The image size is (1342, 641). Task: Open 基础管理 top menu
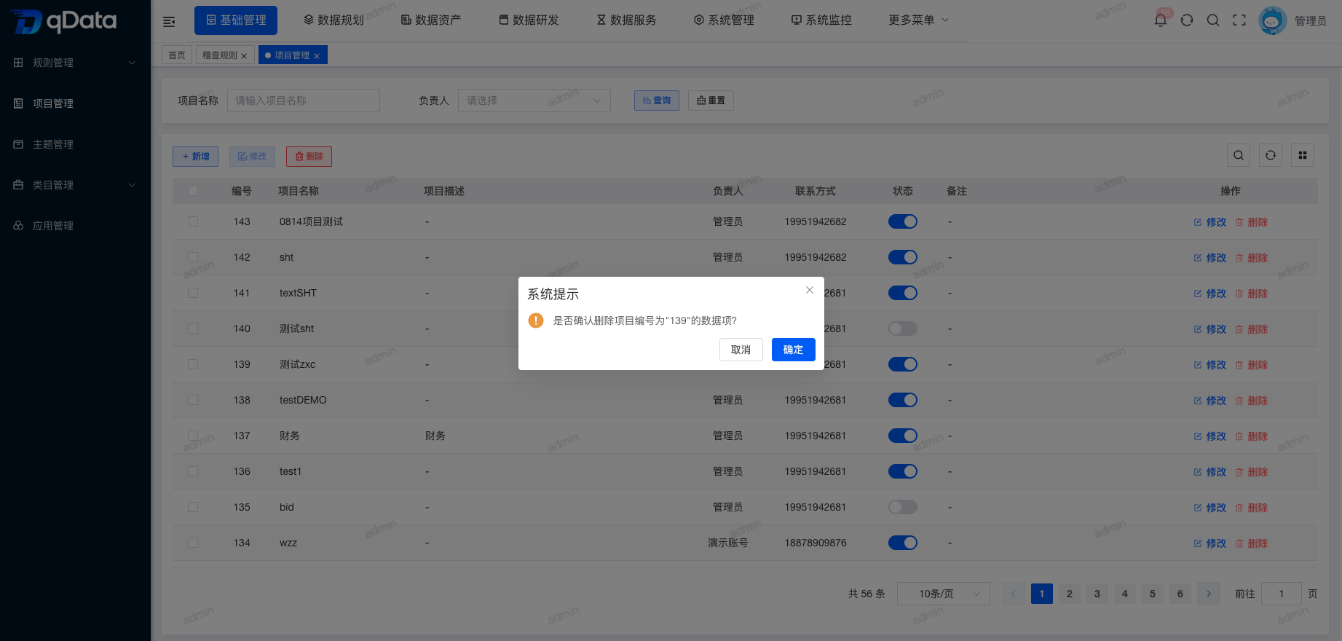coord(236,20)
